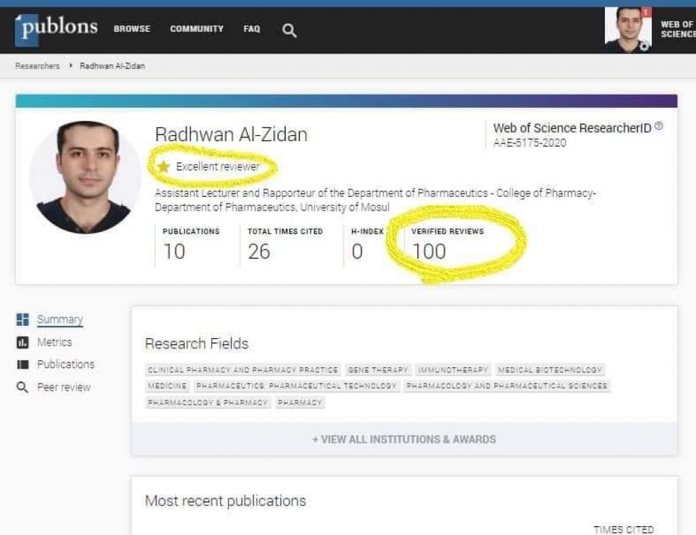
Task: Click the Verified Reviews count 100
Action: coord(429,252)
